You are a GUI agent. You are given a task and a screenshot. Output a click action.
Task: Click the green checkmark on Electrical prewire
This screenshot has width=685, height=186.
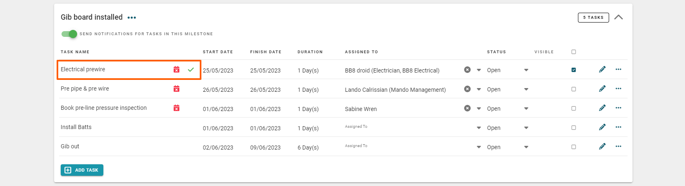pos(191,70)
